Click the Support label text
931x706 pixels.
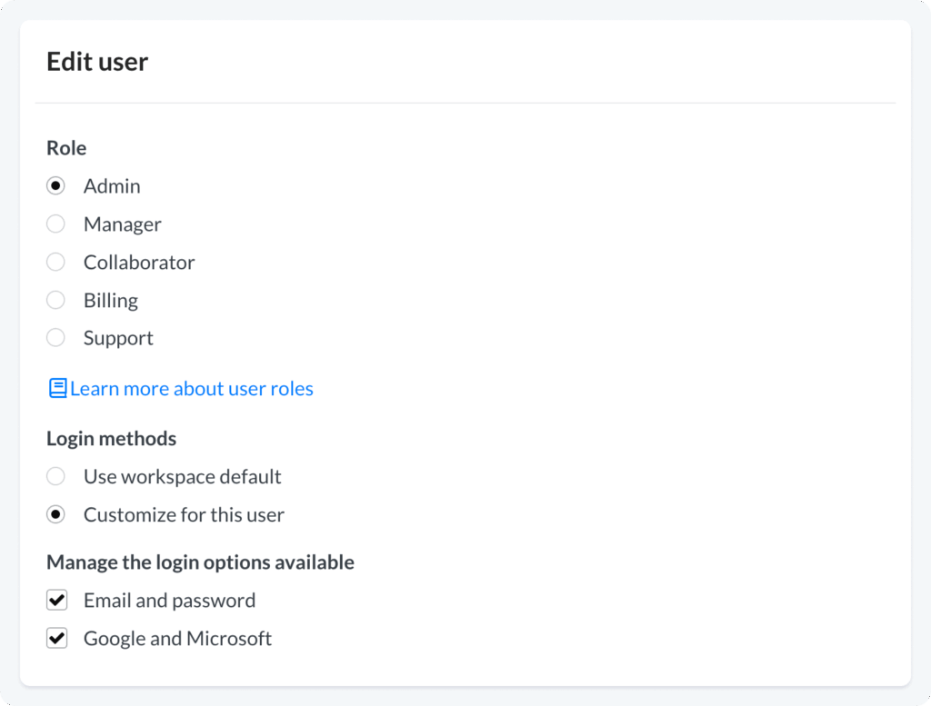118,338
